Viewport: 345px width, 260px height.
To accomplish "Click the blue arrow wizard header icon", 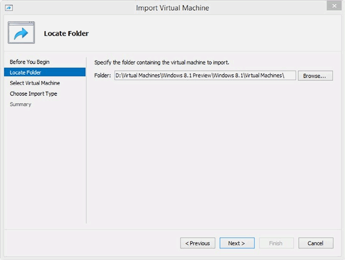I will [21, 33].
